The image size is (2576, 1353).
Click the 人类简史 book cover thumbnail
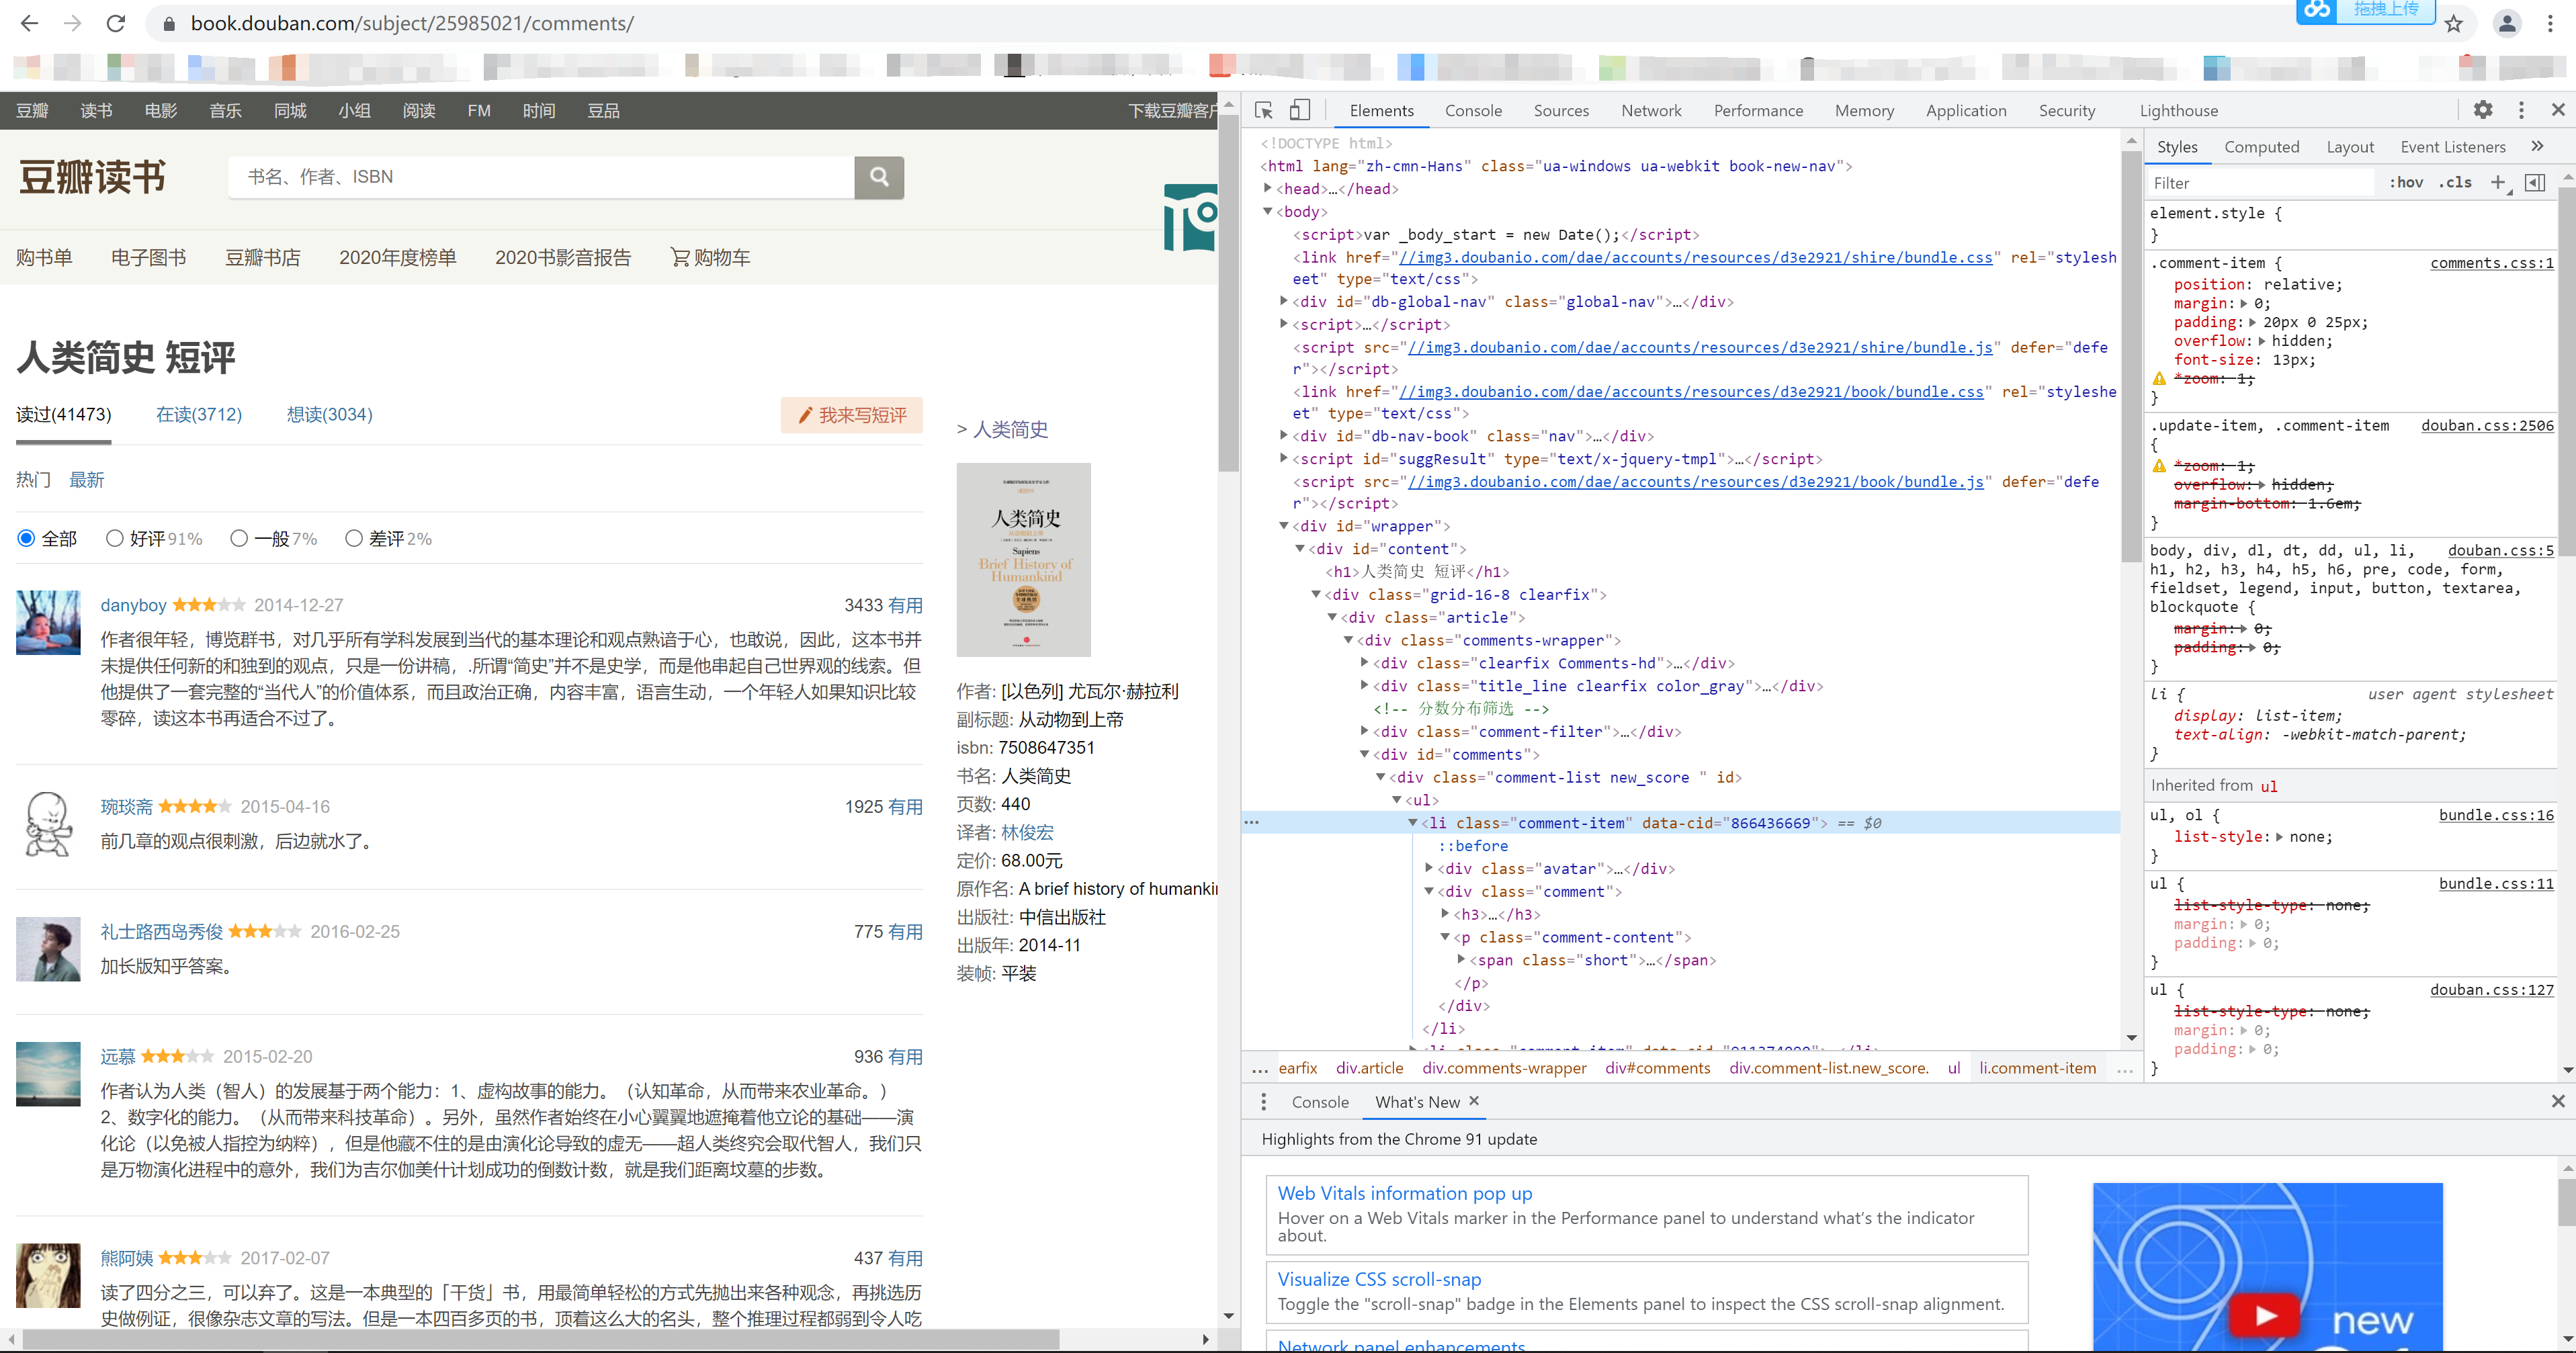click(1023, 559)
